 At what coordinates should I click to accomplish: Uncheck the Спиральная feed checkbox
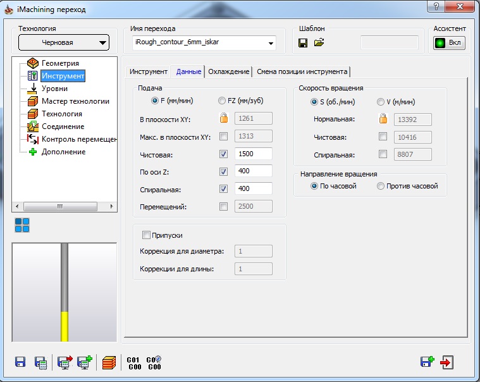pos(223,189)
